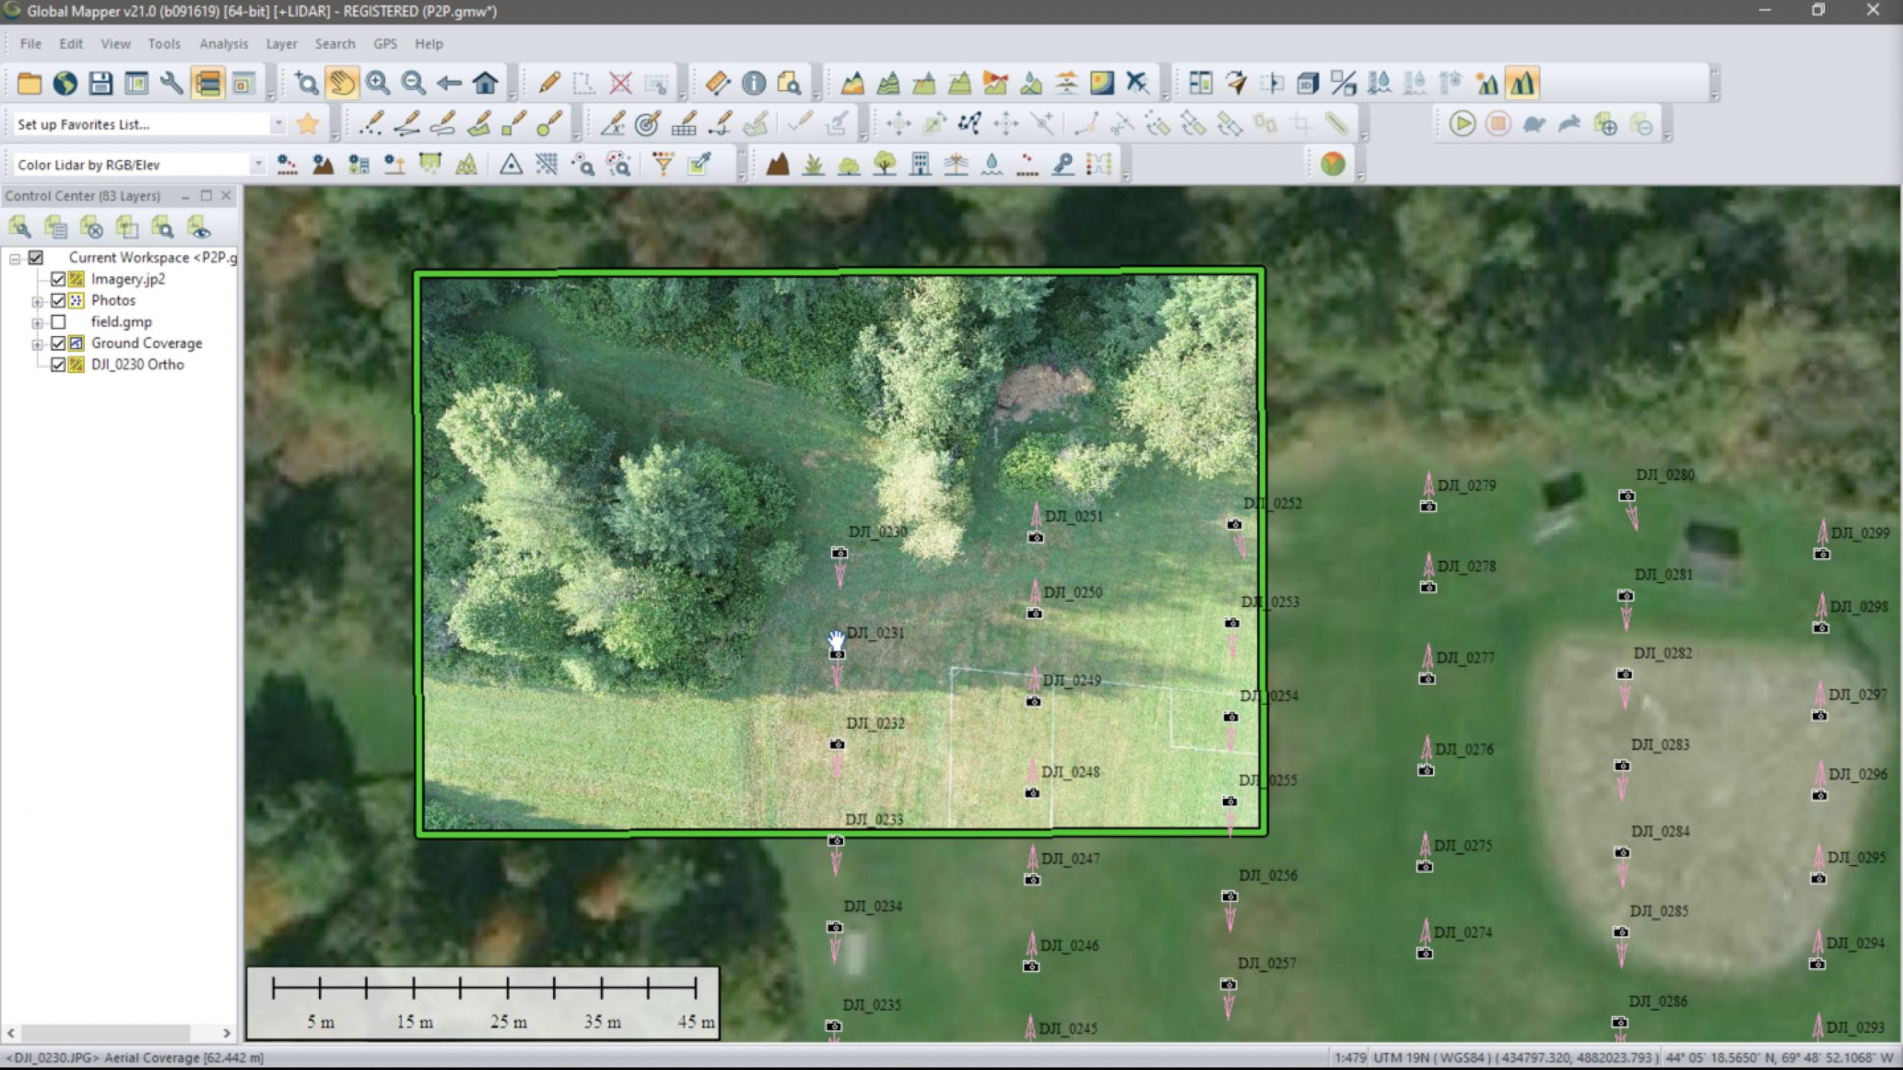Open Color Lidar by RGB/Elev dropdown
1903x1070 pixels.
click(257, 163)
